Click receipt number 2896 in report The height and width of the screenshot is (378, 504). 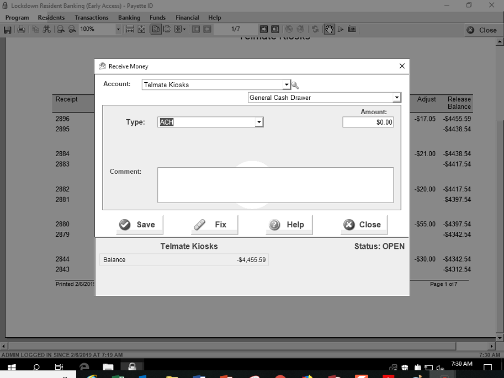62,119
